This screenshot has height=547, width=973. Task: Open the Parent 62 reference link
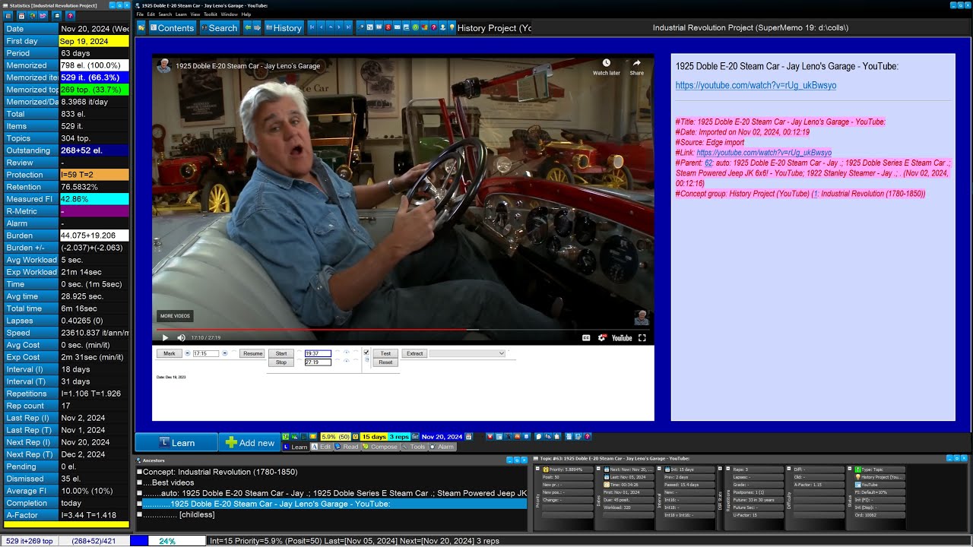pos(708,163)
